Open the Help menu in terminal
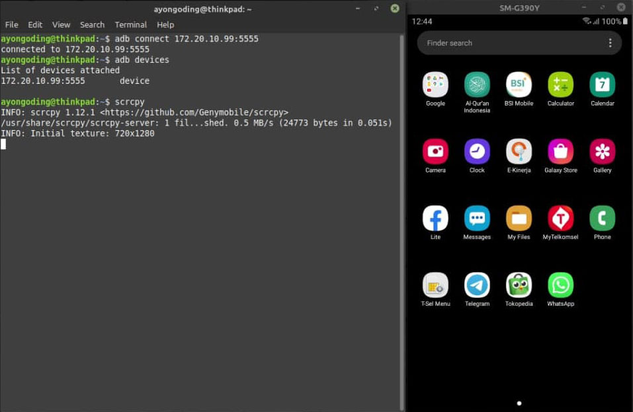Screen dimensions: 633x412 coord(165,24)
